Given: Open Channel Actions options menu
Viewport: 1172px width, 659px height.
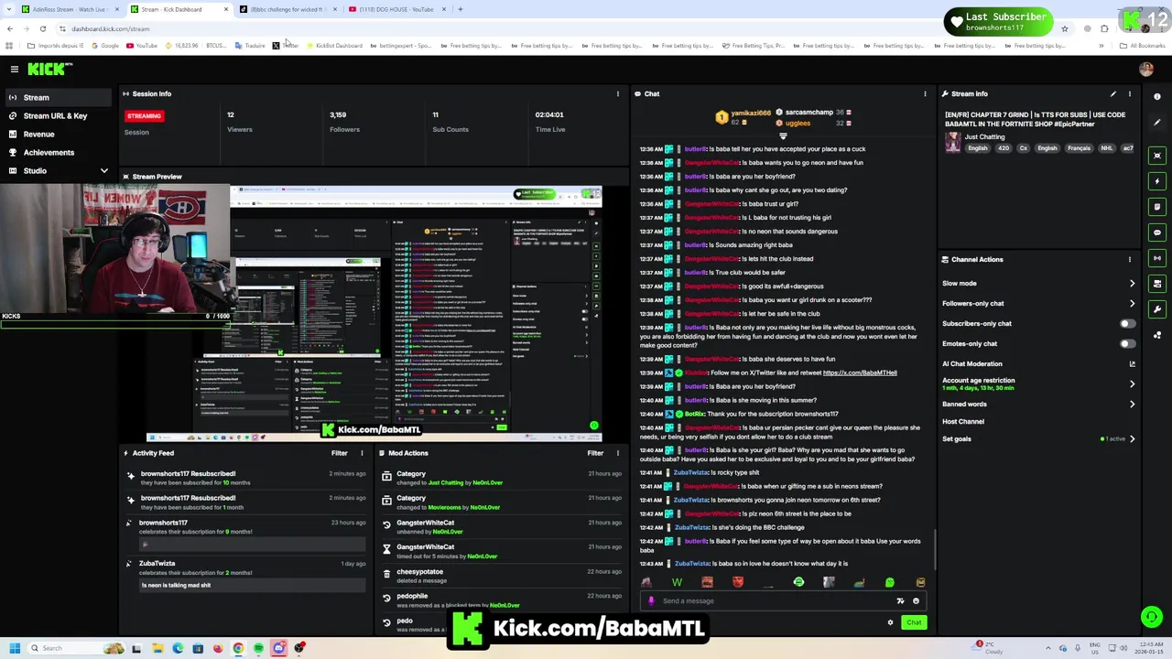Looking at the screenshot, I should pos(1129,259).
